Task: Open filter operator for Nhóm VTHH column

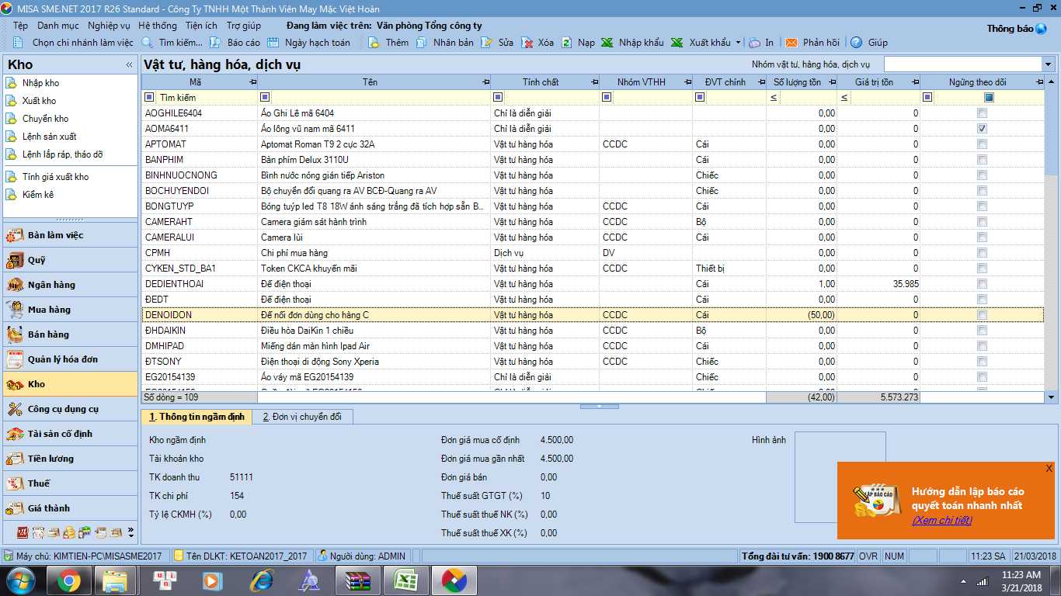Action: 607,98
